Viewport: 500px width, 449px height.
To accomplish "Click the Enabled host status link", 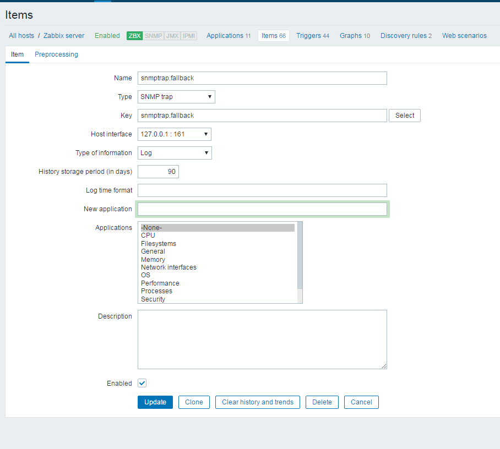I will pos(107,36).
